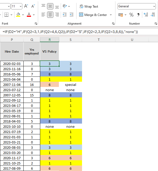Select hire date 2021-10-25 cell
This screenshot has height=171, width=158.
tap(12, 163)
